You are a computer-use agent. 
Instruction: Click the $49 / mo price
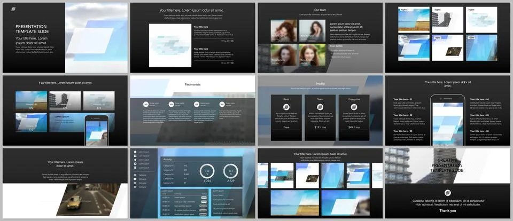coord(354,127)
